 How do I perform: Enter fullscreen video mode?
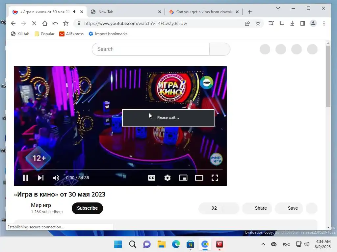click(x=215, y=178)
